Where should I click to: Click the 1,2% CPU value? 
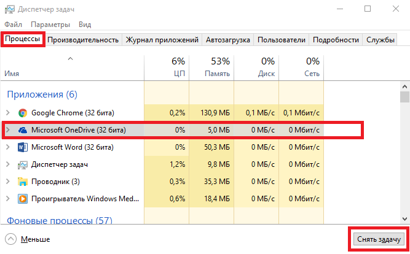[x=177, y=164]
